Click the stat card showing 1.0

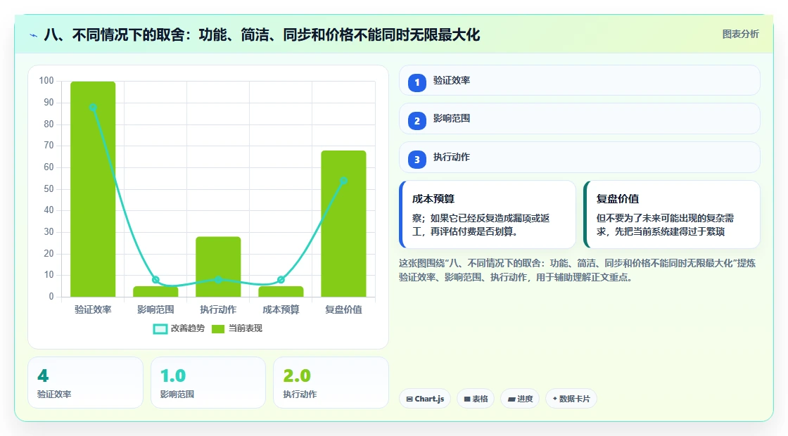pyautogui.click(x=208, y=383)
